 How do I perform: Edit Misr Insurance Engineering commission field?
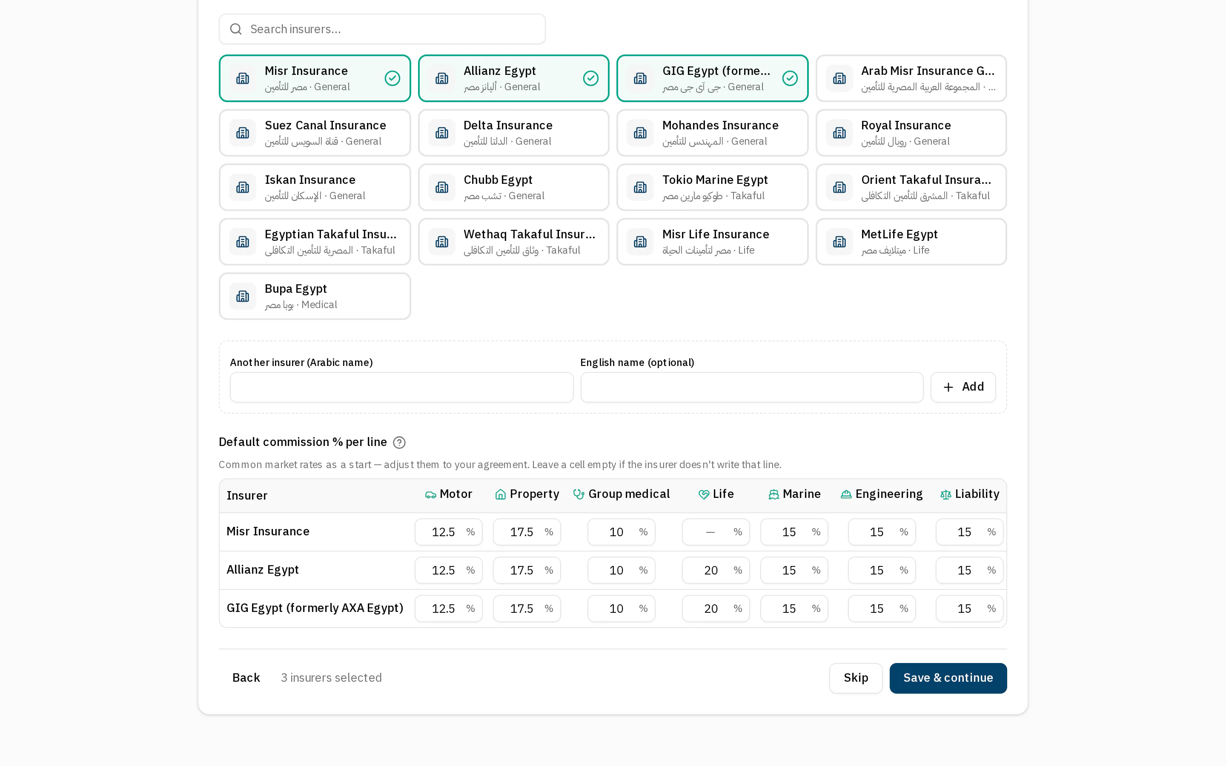click(x=882, y=532)
